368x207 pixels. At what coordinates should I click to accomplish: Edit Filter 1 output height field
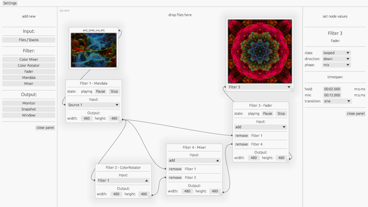pyautogui.click(x=114, y=118)
